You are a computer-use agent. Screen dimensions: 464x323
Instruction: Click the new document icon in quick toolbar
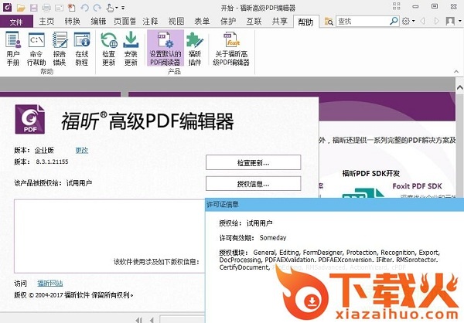71,8
